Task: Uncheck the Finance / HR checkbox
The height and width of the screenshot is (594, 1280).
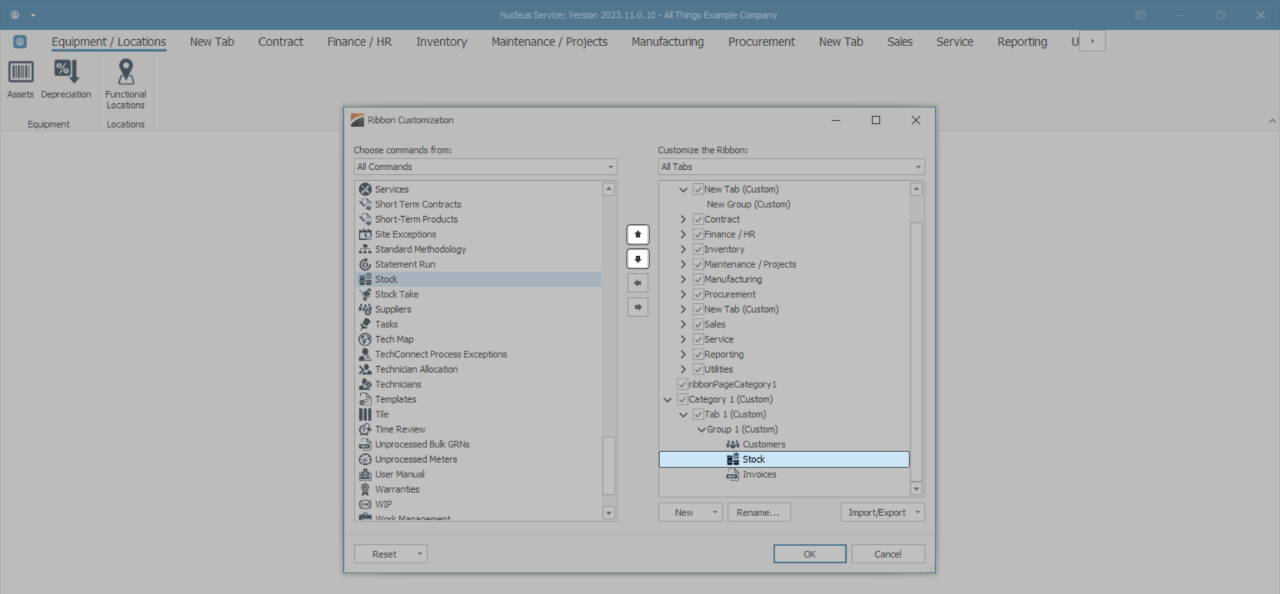Action: 698,234
